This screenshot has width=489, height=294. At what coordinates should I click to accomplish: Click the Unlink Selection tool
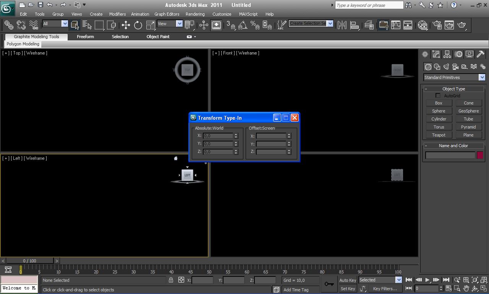click(x=21, y=25)
